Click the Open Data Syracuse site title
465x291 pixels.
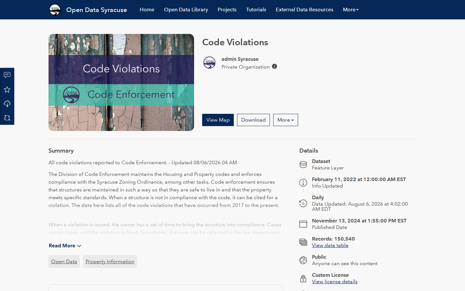point(97,10)
